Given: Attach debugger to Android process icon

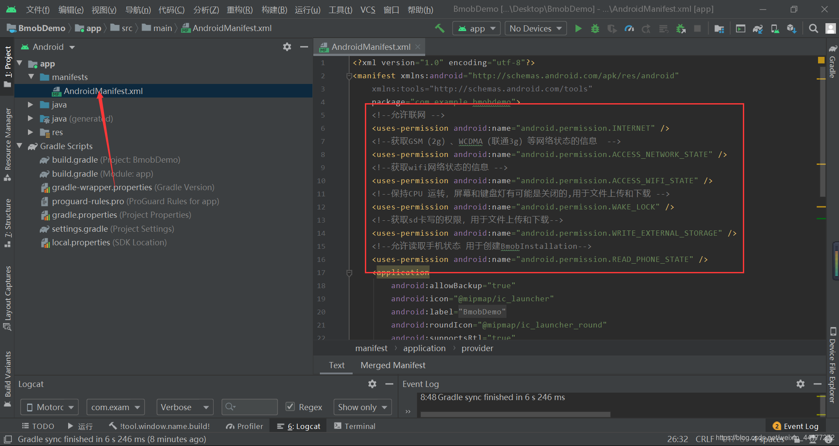Looking at the screenshot, I should (681, 28).
